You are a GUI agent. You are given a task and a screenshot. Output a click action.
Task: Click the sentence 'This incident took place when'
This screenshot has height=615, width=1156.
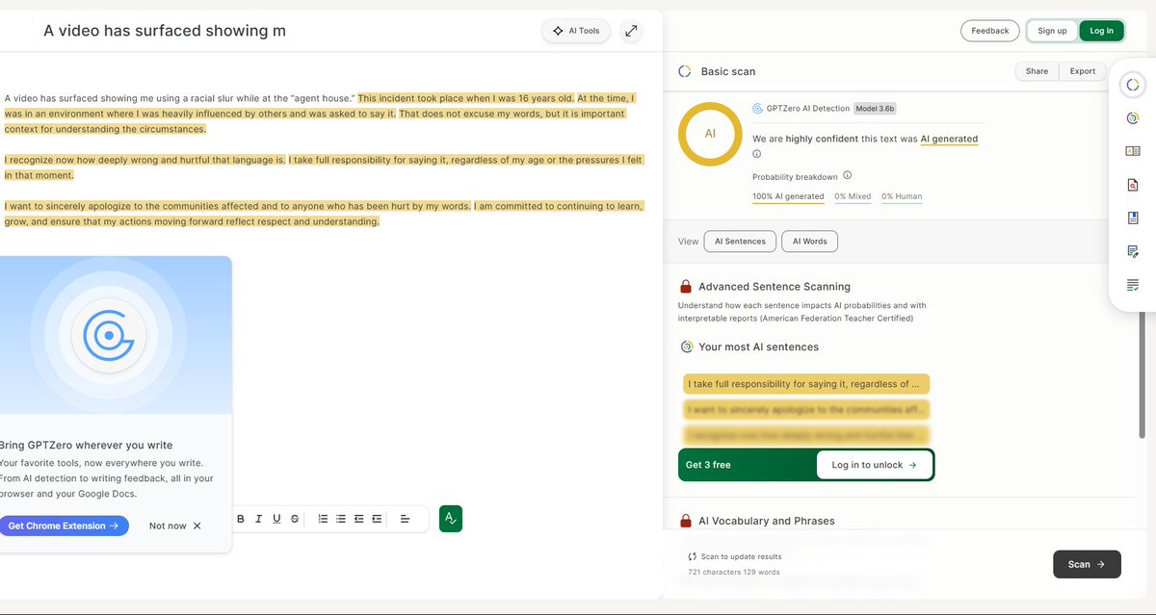[x=466, y=98]
